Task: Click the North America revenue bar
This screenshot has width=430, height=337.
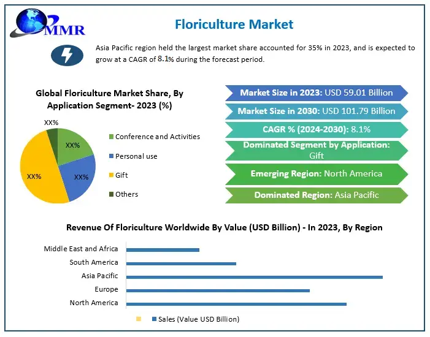Action: [x=236, y=304]
